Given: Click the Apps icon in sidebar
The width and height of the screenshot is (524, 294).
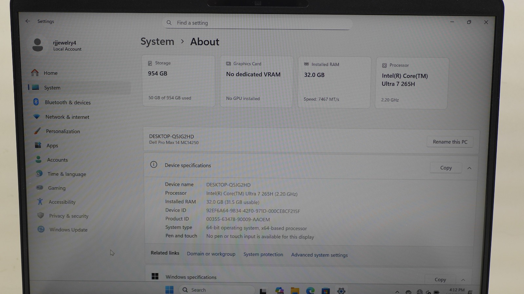Looking at the screenshot, I should tap(38, 145).
